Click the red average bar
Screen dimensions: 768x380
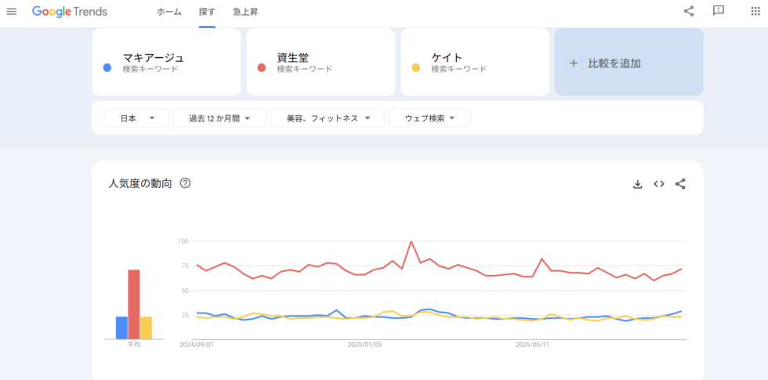point(134,304)
